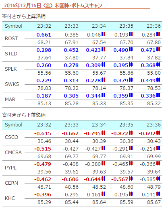Click candlestick icon beside SWKS 0.278

[x=103, y=80]
